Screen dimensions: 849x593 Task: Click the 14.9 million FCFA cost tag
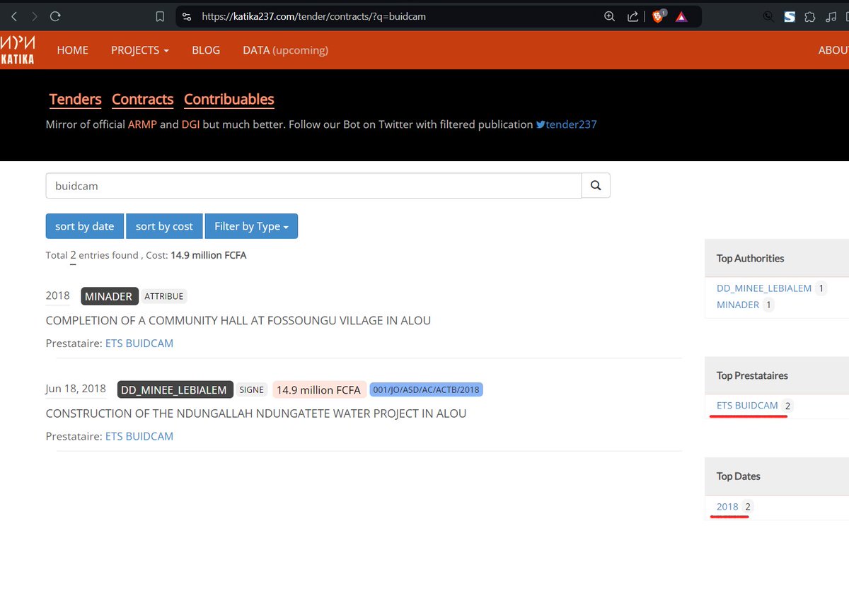click(x=318, y=389)
